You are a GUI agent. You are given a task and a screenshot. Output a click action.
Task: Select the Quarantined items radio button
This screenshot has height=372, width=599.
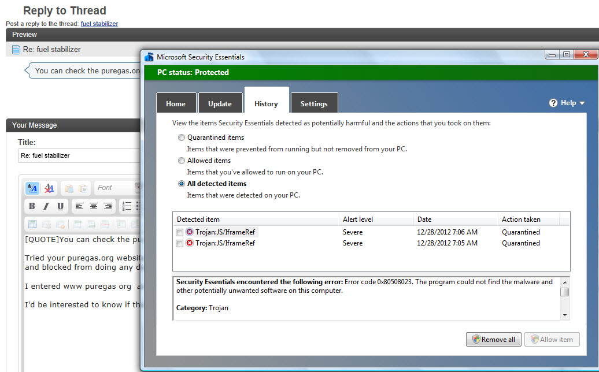pos(182,137)
